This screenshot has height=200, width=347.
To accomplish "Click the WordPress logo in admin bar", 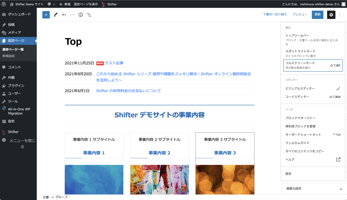I will pyautogui.click(x=4, y=4).
